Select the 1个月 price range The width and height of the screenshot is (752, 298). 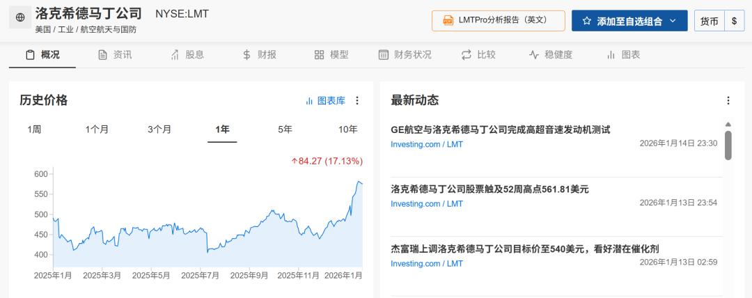[97, 129]
